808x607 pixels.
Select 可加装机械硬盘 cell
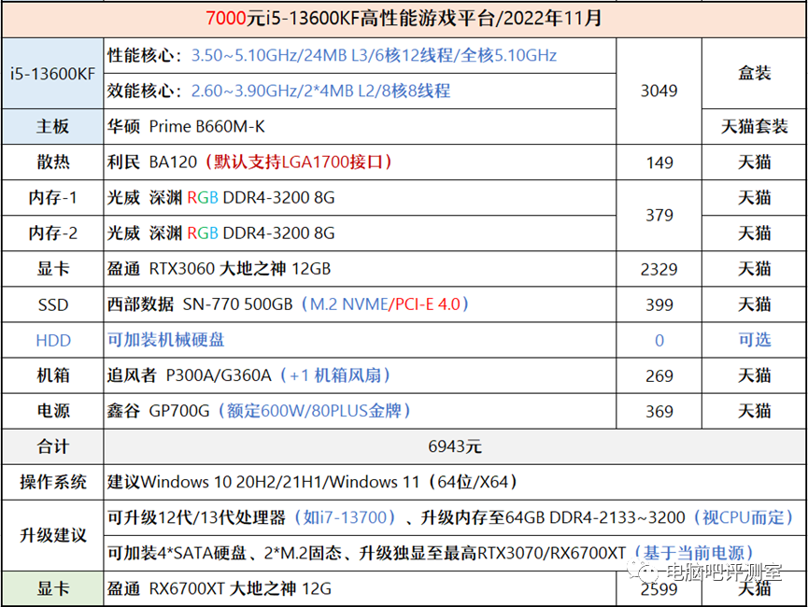(360, 340)
